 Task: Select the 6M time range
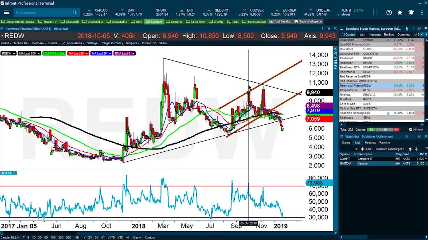pos(77,237)
